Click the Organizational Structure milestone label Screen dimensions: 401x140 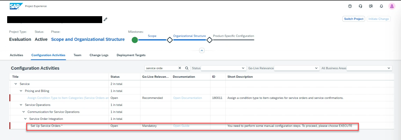[x=189, y=36]
